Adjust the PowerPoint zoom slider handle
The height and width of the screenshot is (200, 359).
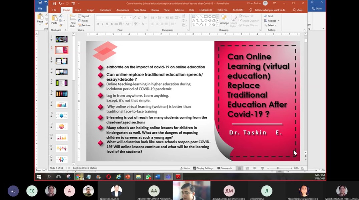(x=278, y=168)
